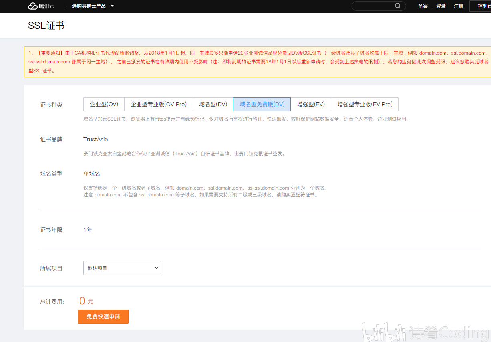The height and width of the screenshot is (342, 491).
Task: Click the 单域名 domain type value
Action: pyautogui.click(x=92, y=174)
